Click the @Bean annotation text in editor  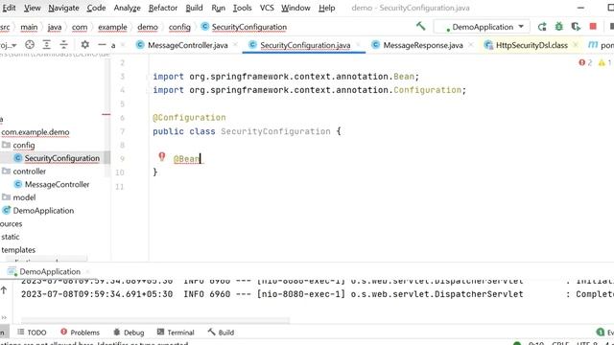point(187,159)
